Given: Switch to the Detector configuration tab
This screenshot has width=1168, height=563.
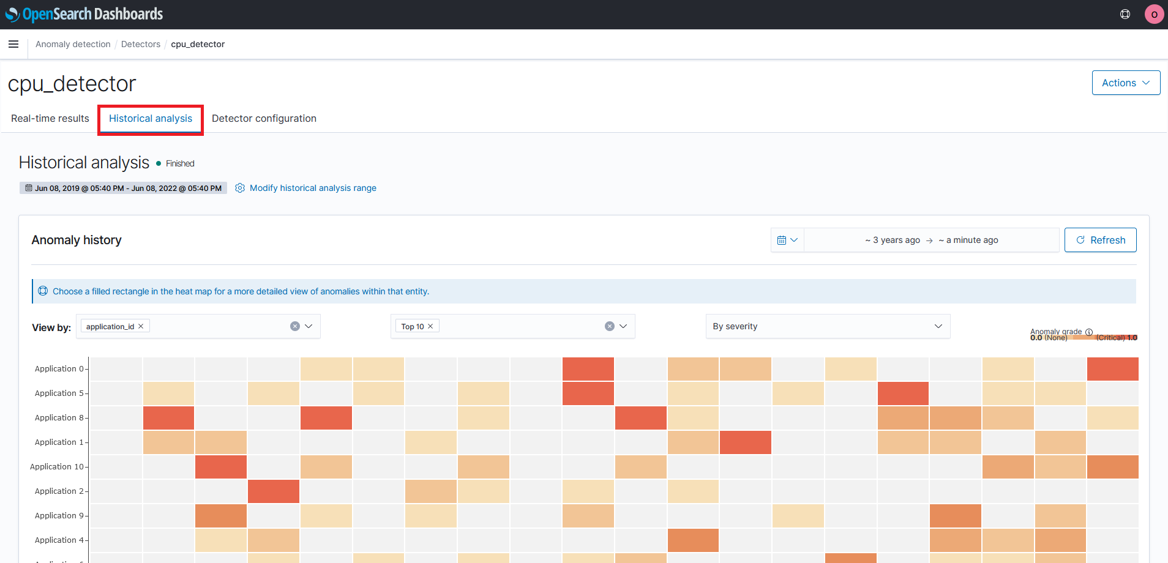Looking at the screenshot, I should [264, 118].
